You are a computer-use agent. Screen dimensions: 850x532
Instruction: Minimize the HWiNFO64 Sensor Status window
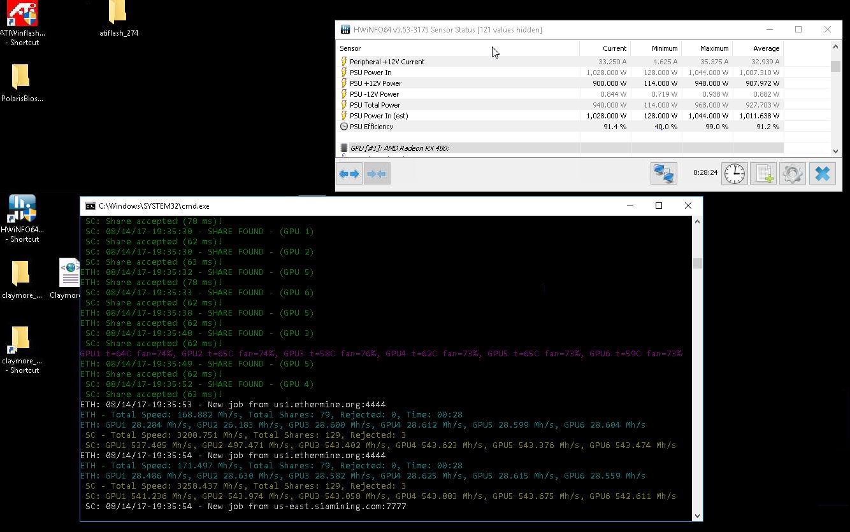[x=769, y=29]
